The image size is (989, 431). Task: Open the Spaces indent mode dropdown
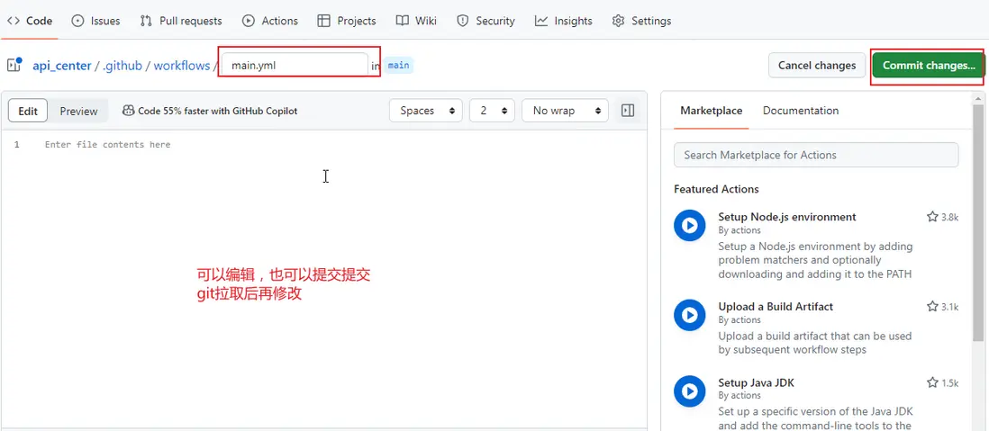[426, 111]
